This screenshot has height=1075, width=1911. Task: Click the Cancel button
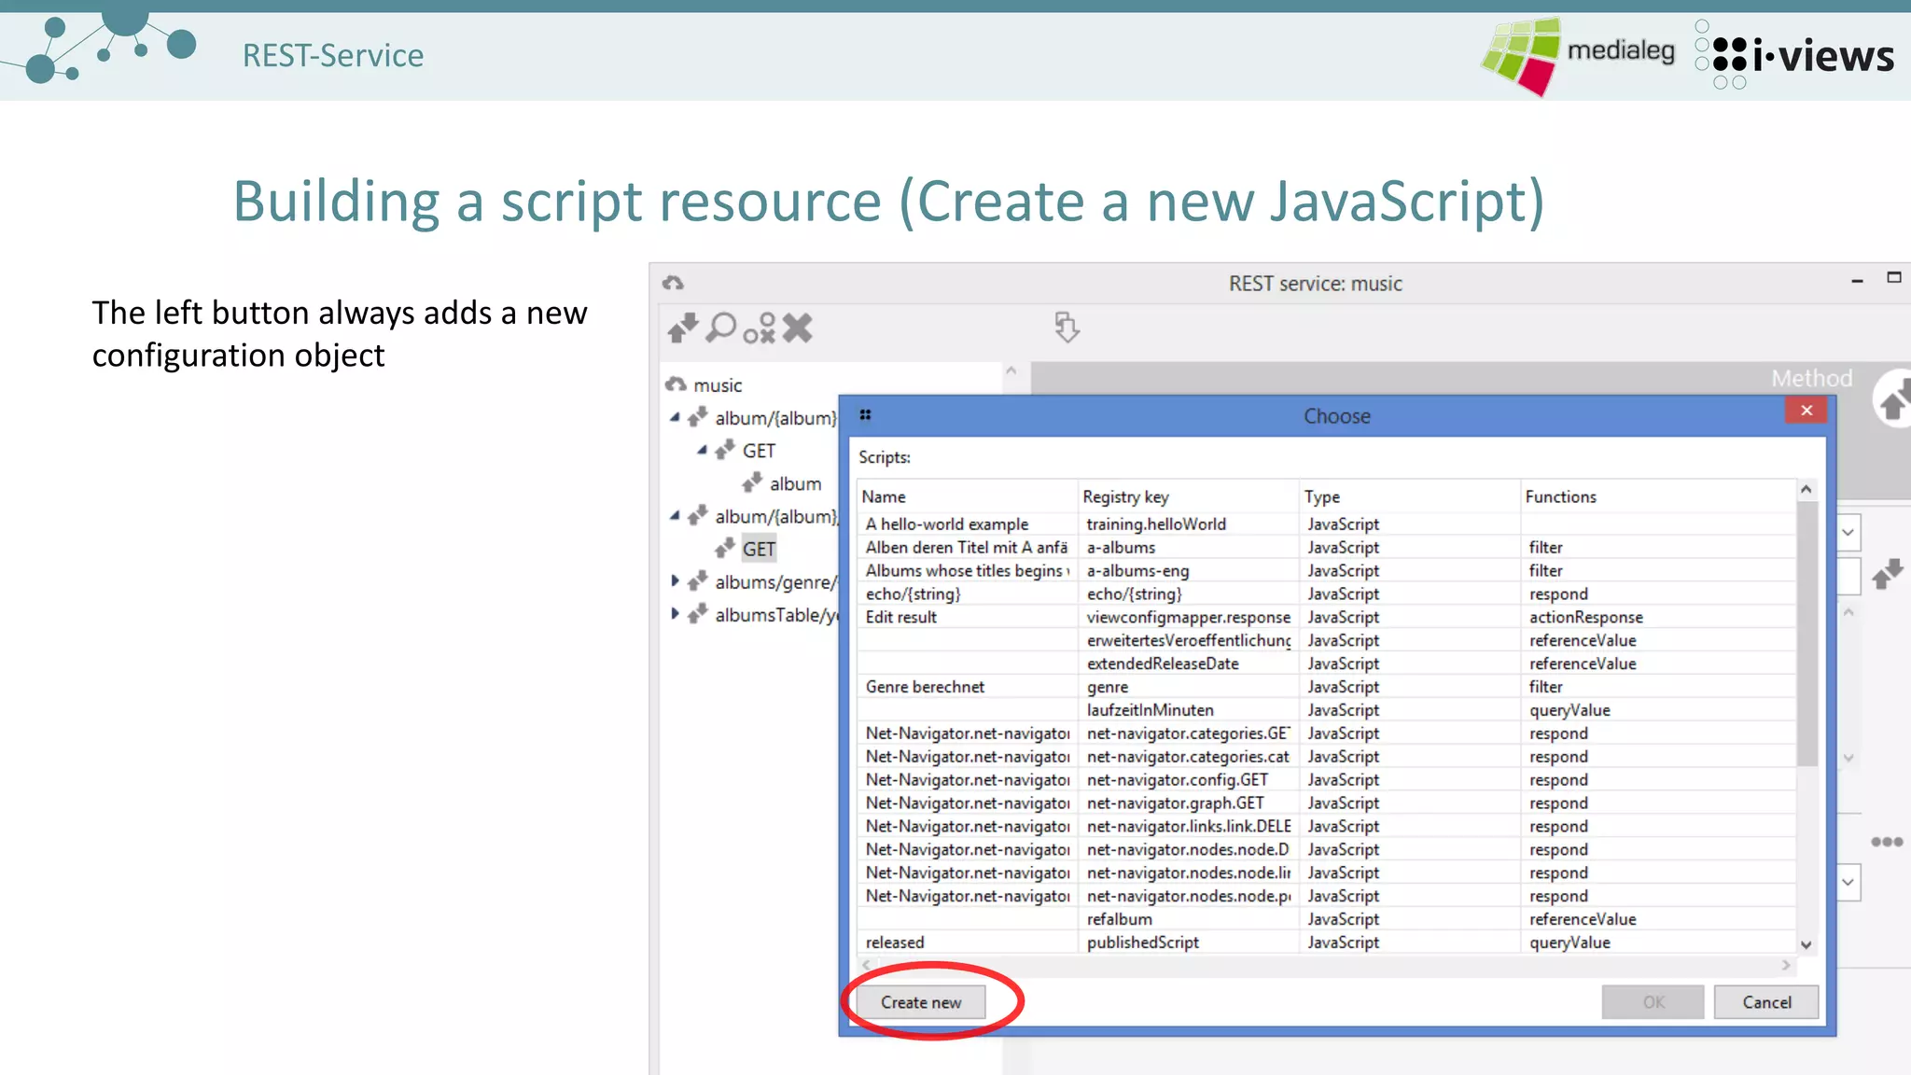[x=1766, y=1002]
